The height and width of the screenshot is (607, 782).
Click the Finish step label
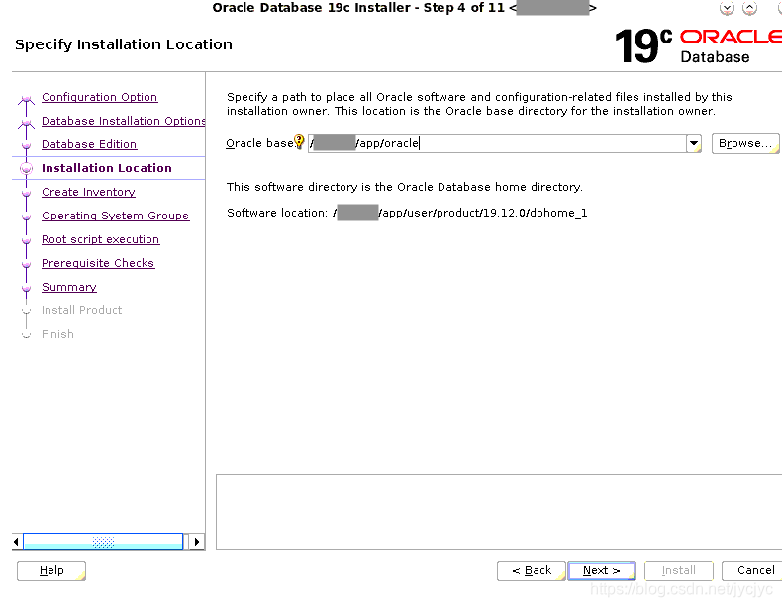(x=57, y=334)
